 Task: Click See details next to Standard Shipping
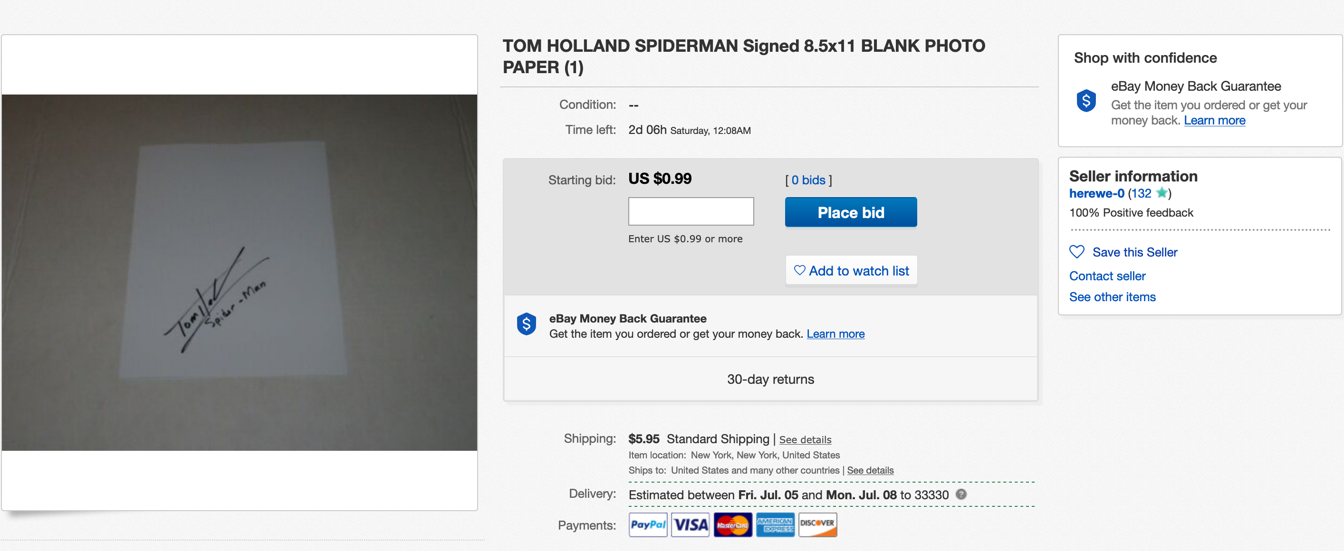tap(805, 439)
